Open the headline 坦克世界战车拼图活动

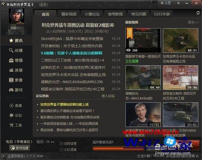tap(78, 25)
